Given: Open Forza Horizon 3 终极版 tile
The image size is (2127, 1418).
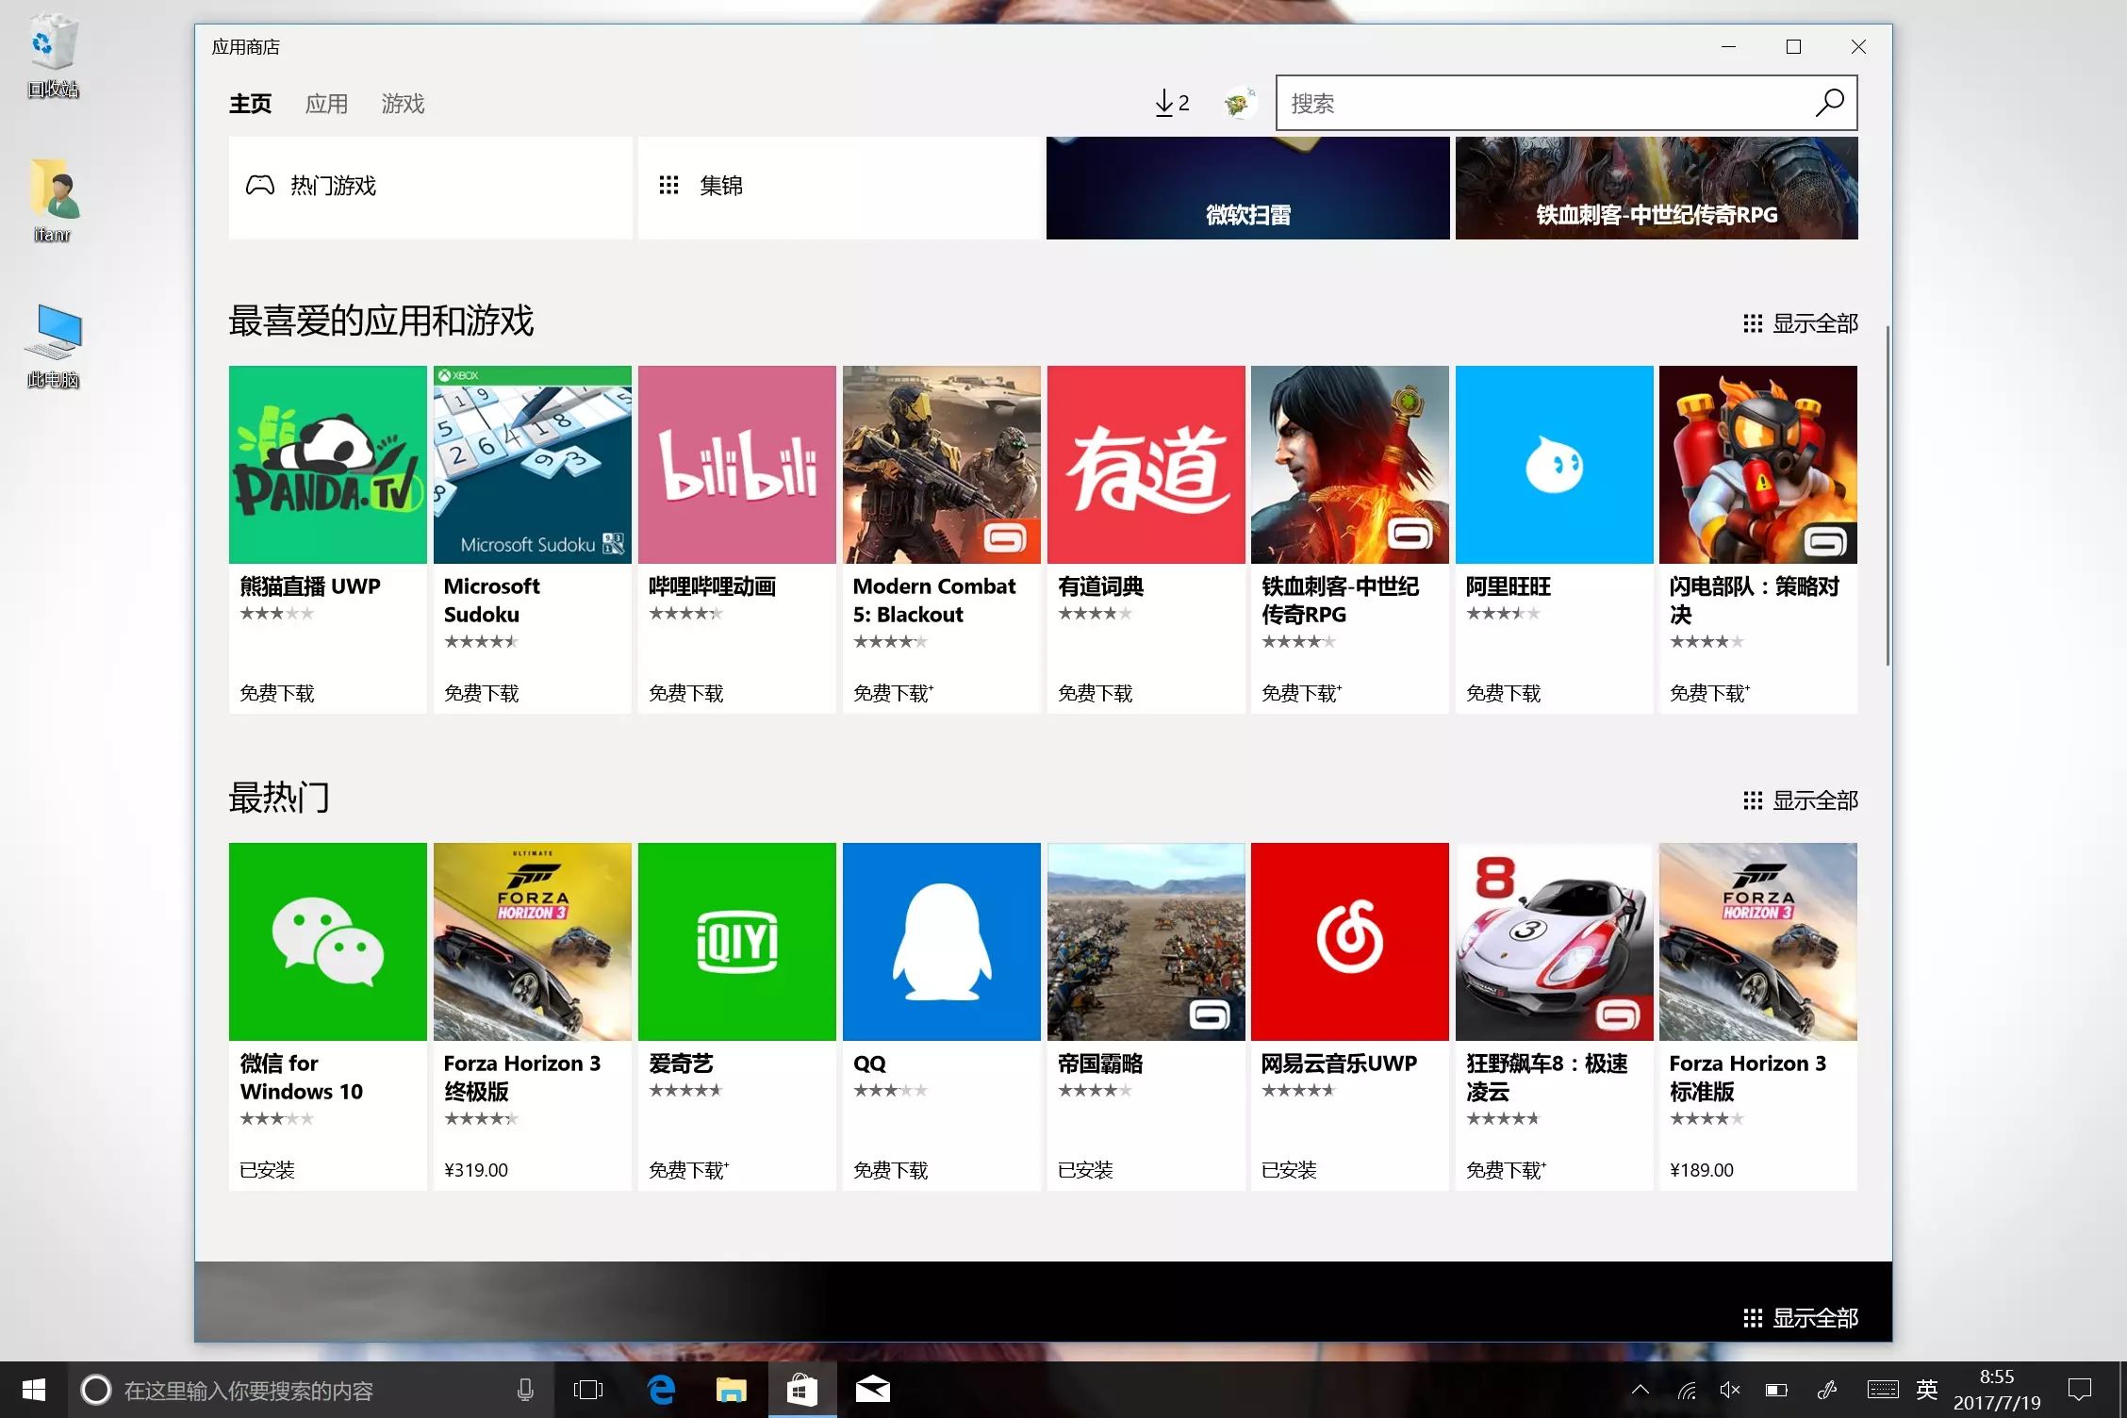Looking at the screenshot, I should click(x=533, y=1016).
